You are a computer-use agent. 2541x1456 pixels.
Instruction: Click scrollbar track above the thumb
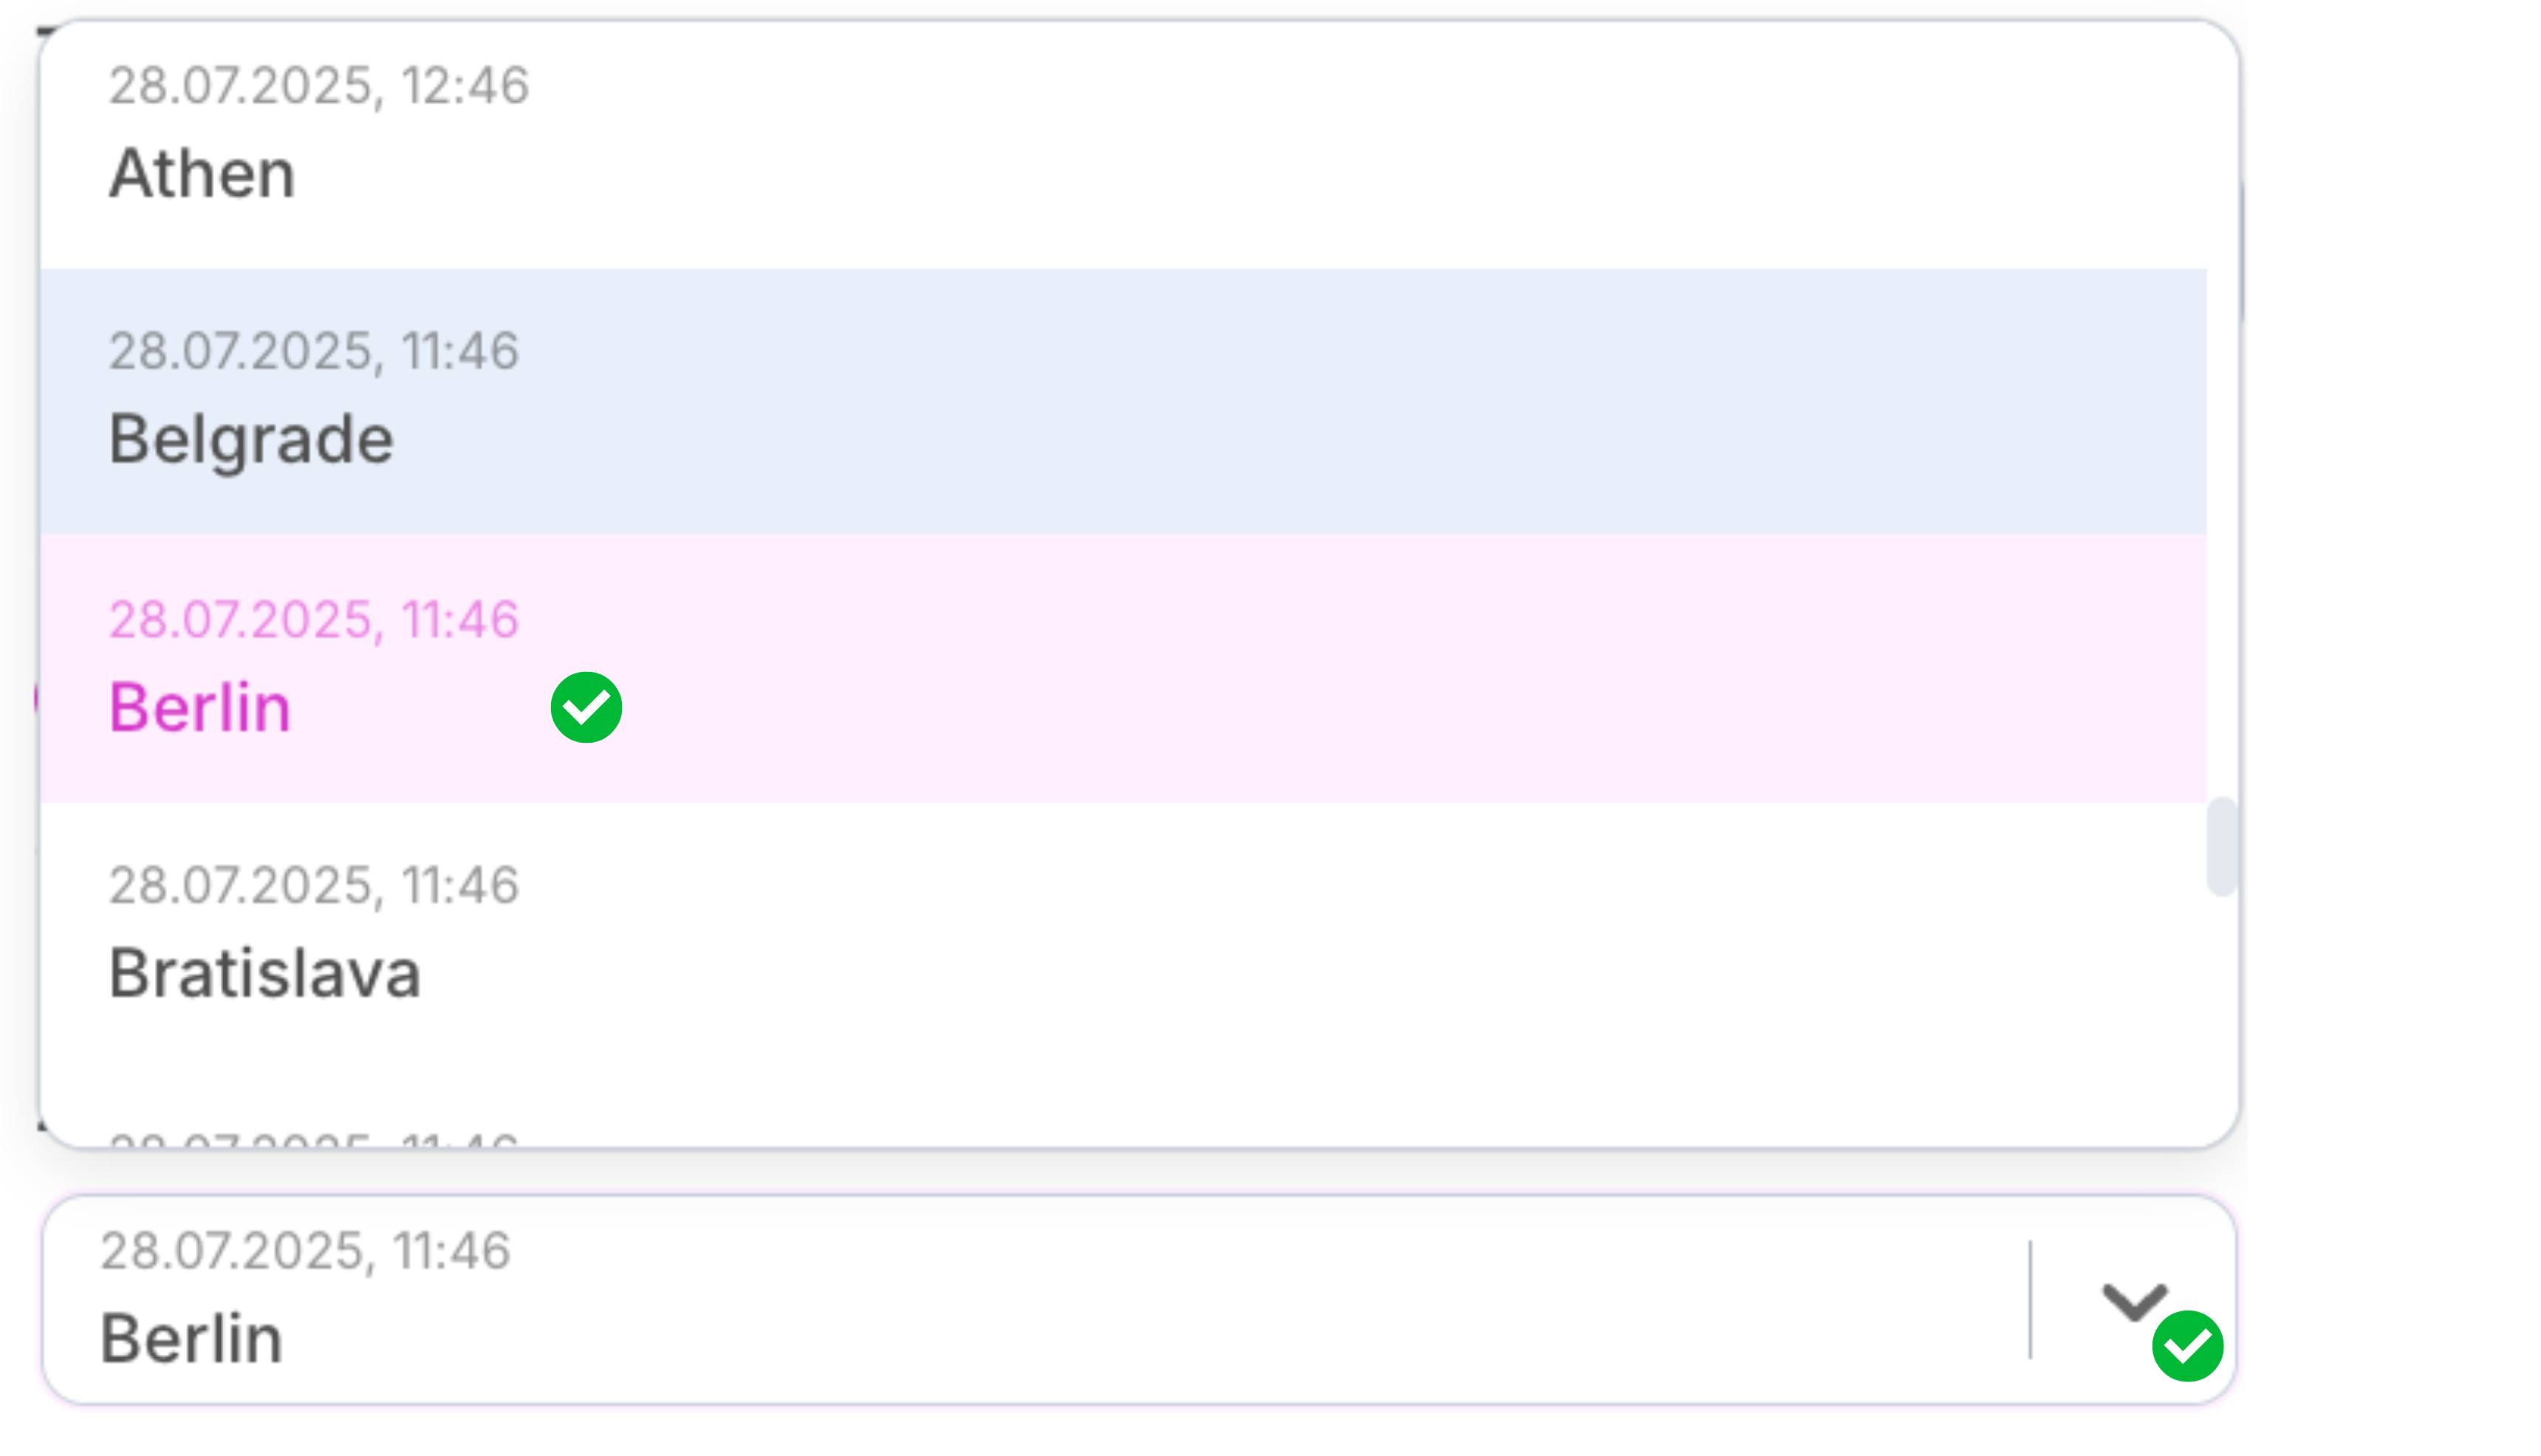2221,500
